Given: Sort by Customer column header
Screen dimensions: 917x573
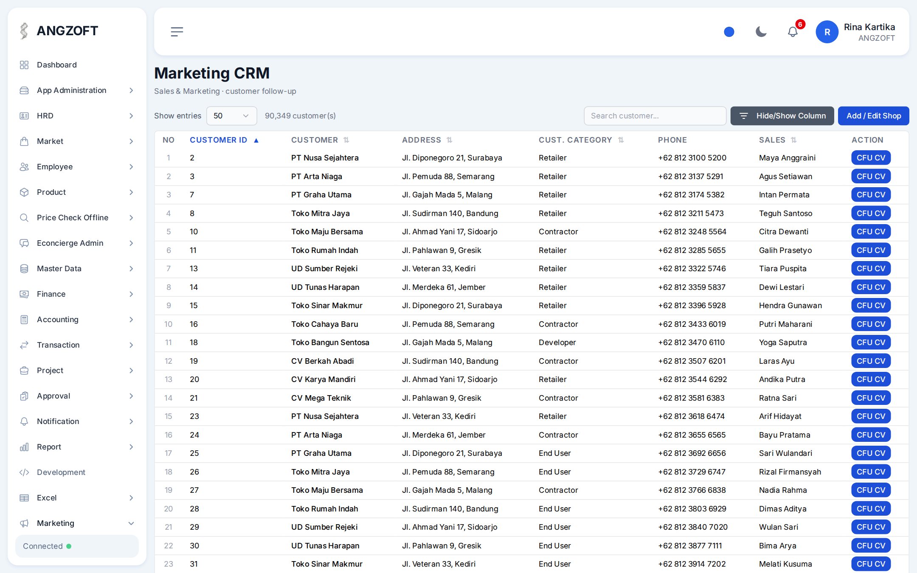Looking at the screenshot, I should point(320,140).
